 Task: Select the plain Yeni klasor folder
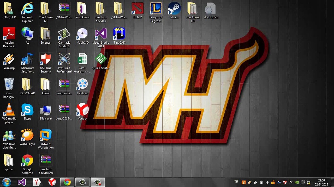tap(82, 11)
